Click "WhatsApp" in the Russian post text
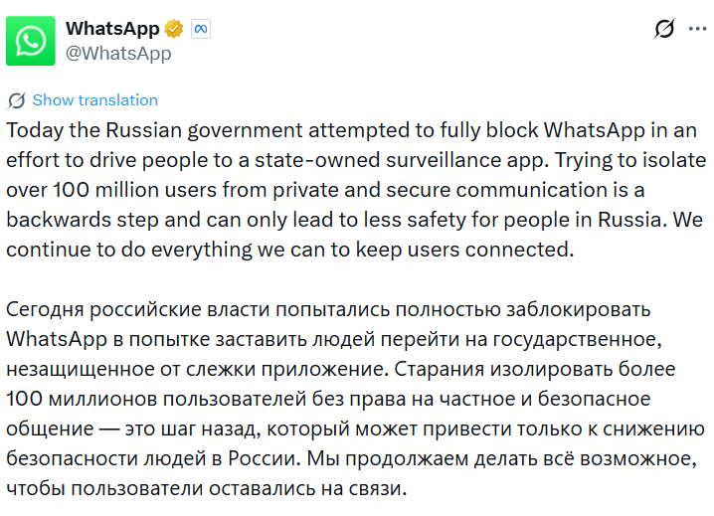Viewport: 714px width, 516px height. pyautogui.click(x=54, y=339)
